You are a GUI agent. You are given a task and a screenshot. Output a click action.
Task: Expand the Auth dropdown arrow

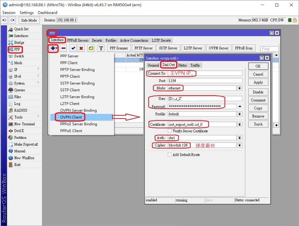240,138
